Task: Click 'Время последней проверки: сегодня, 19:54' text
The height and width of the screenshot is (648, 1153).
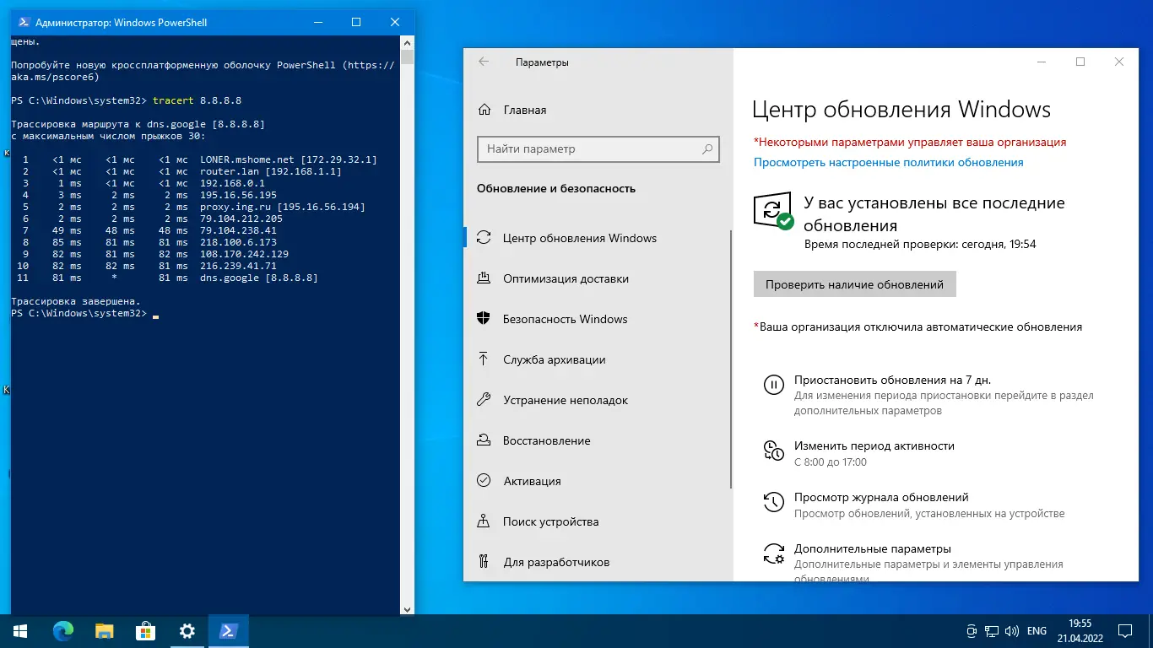Action: 919,245
